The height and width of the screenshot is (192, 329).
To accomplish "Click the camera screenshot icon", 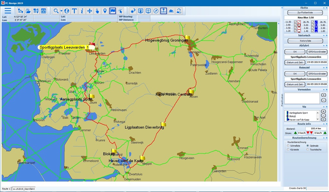I will (43, 11).
